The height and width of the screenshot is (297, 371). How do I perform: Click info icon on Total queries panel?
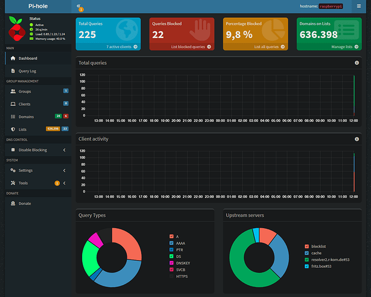tap(357, 63)
